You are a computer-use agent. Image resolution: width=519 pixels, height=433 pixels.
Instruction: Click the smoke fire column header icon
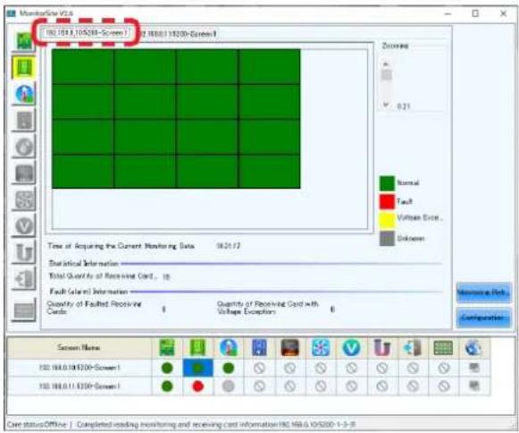point(289,347)
